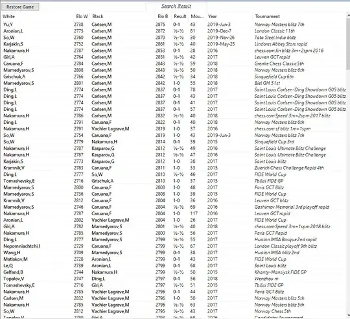Select the Karjakin,S vs Kasparov,G game
The image size is (350, 319).
173,161
